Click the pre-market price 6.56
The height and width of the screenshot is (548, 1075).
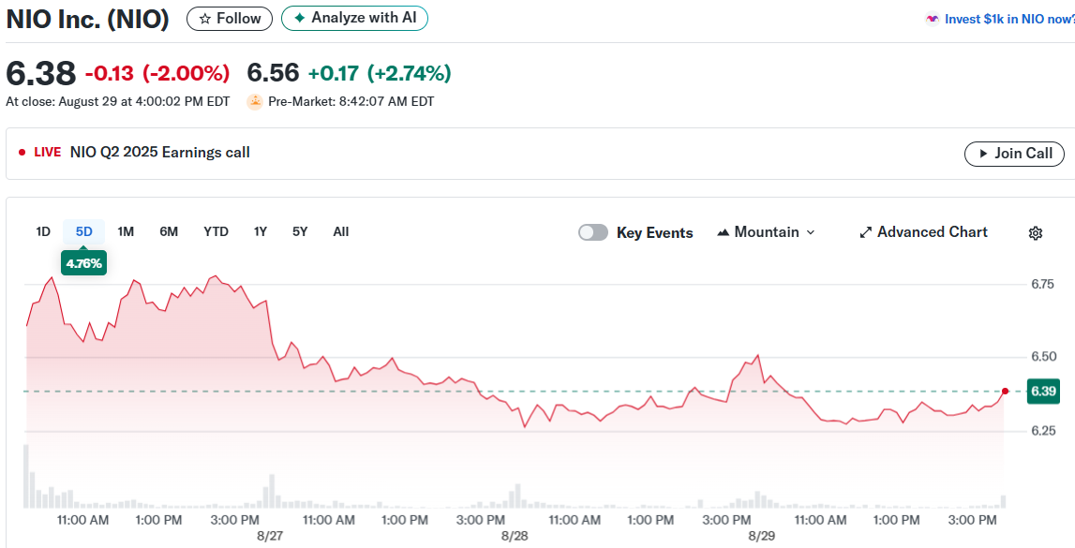click(273, 73)
